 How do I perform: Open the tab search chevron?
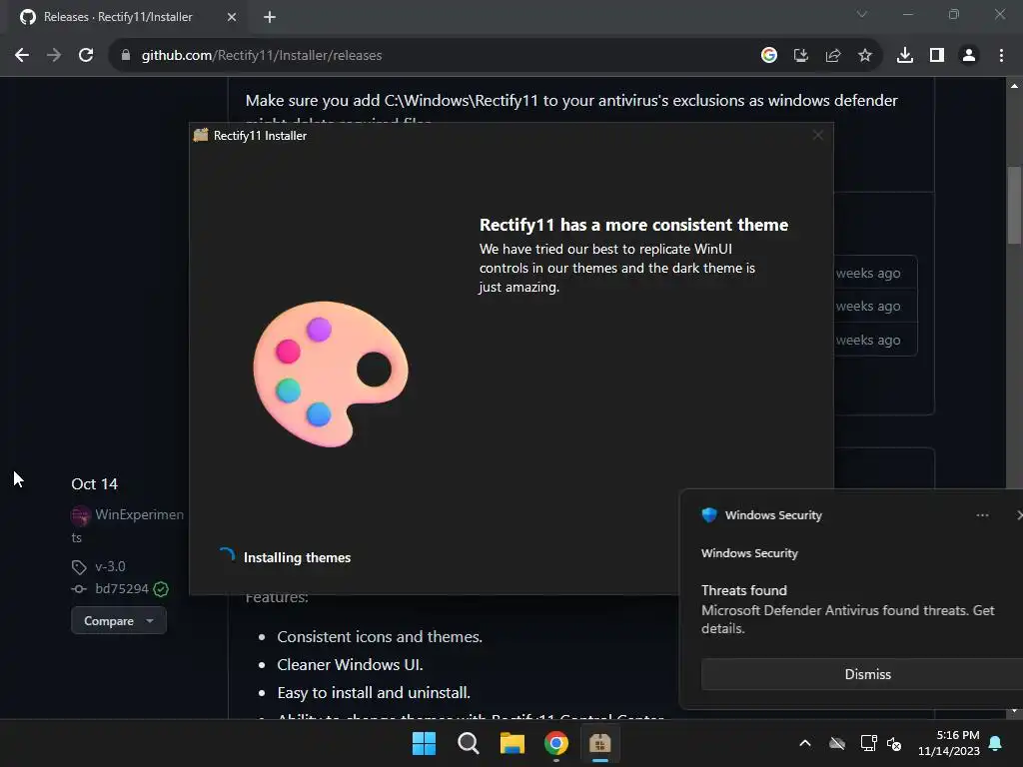tap(862, 14)
